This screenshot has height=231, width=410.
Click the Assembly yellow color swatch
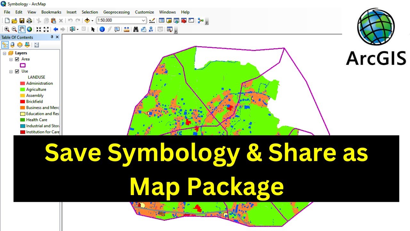pyautogui.click(x=22, y=96)
